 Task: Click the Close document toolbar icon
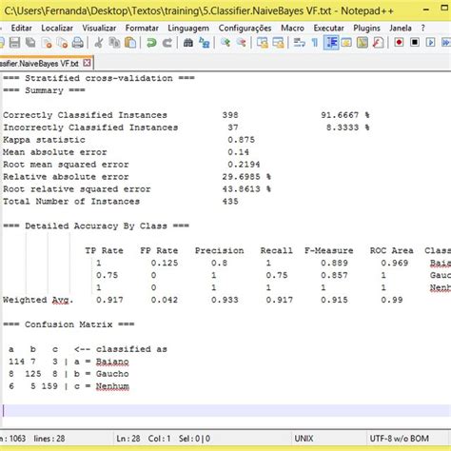tap(47, 43)
